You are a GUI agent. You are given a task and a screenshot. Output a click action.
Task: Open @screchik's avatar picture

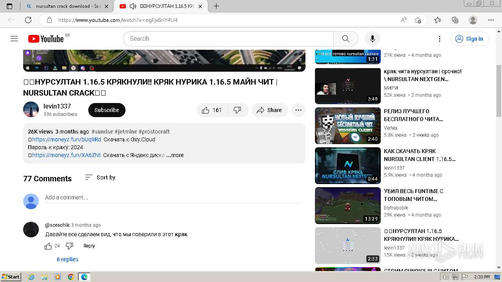pos(31,230)
